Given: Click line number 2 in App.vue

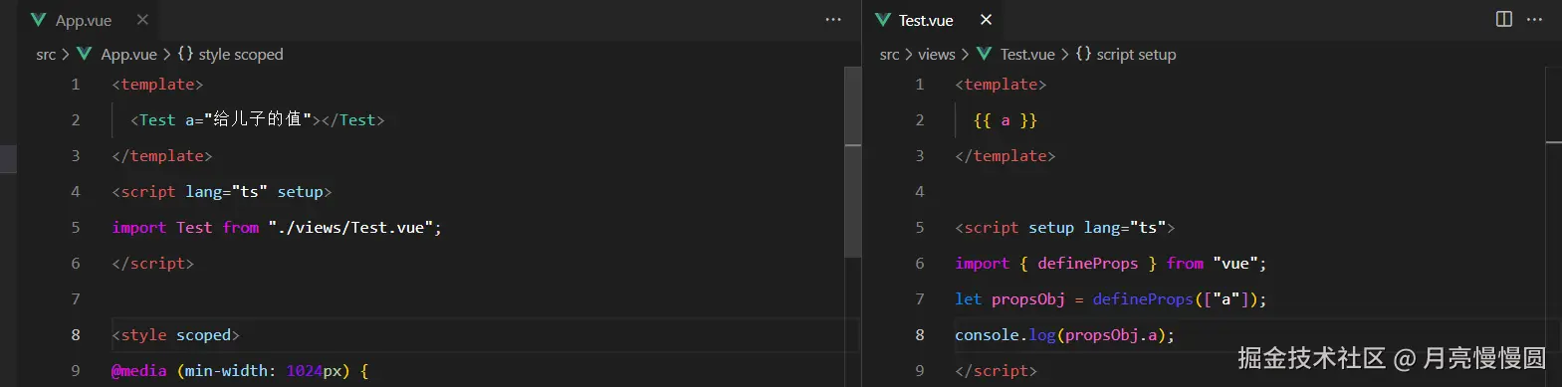Looking at the screenshot, I should (x=76, y=120).
